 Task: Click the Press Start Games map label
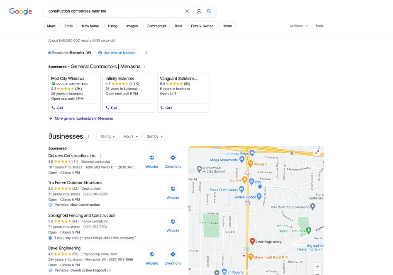224,190
